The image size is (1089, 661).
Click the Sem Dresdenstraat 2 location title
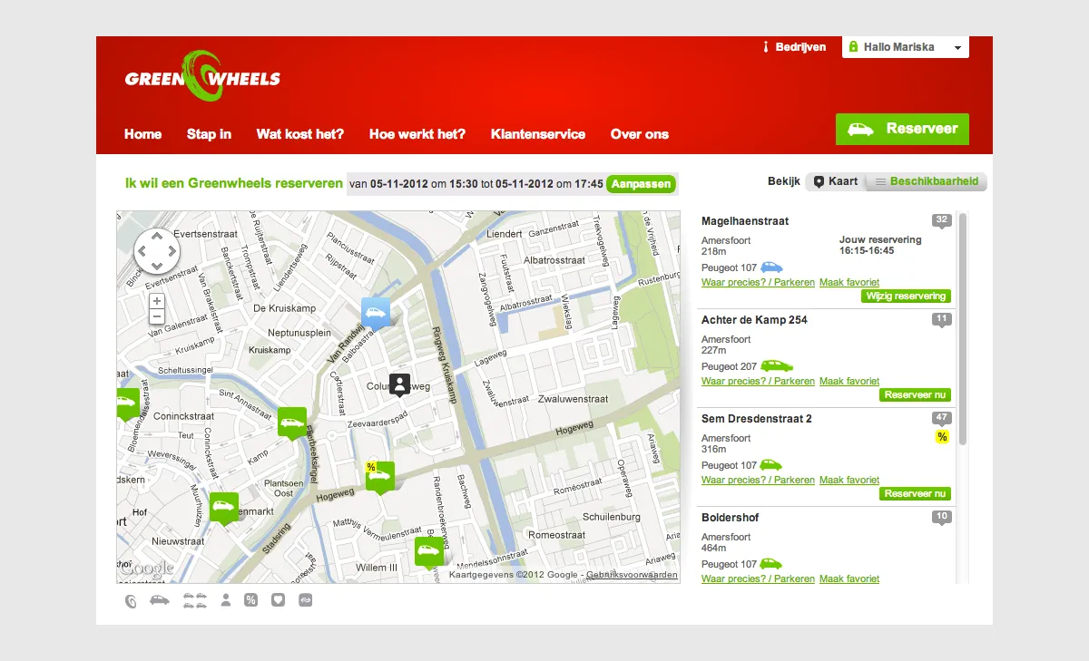(x=757, y=419)
